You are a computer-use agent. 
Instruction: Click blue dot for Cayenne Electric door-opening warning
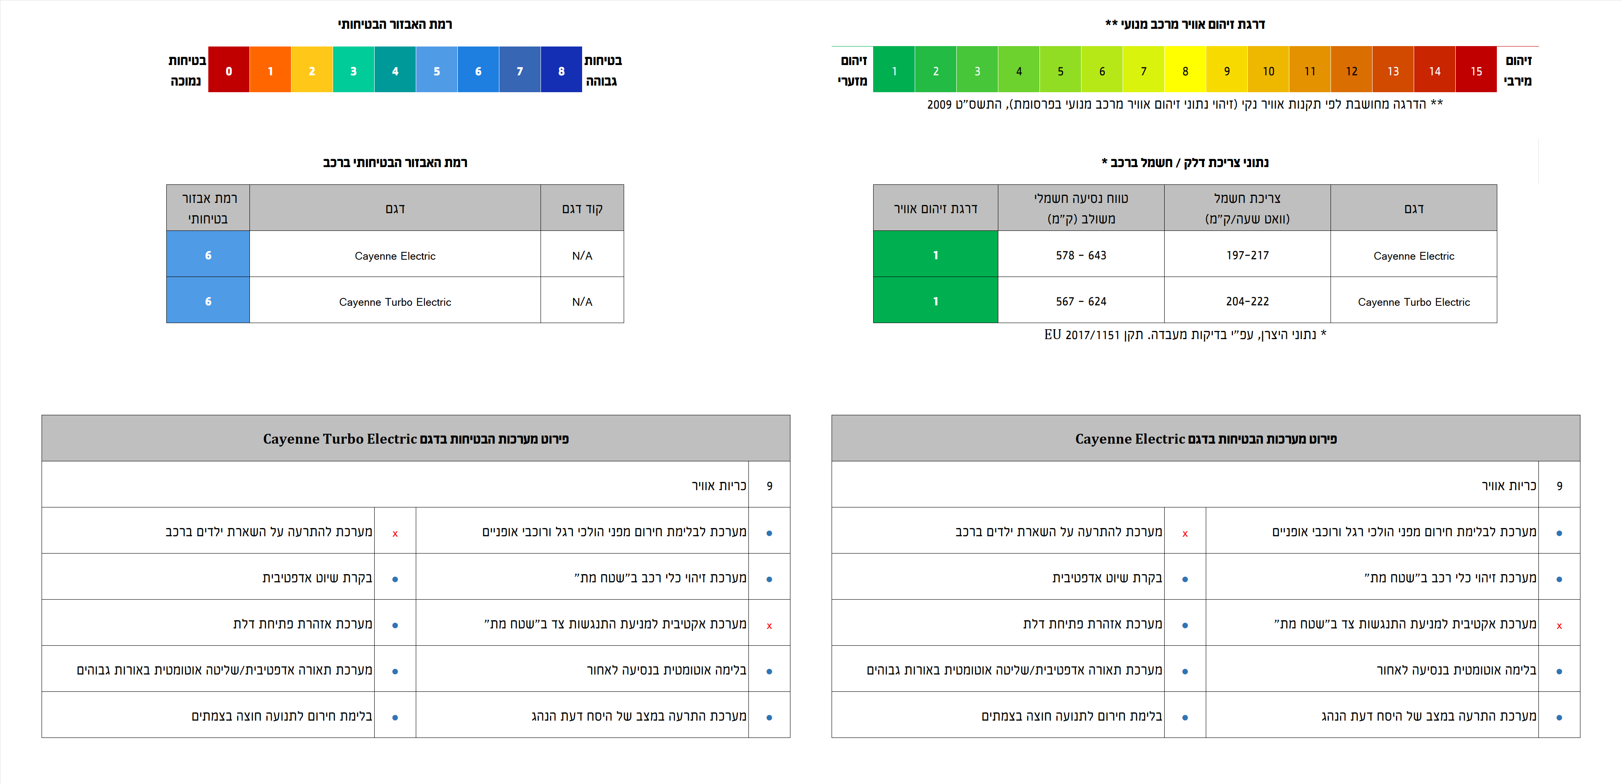tap(1184, 625)
